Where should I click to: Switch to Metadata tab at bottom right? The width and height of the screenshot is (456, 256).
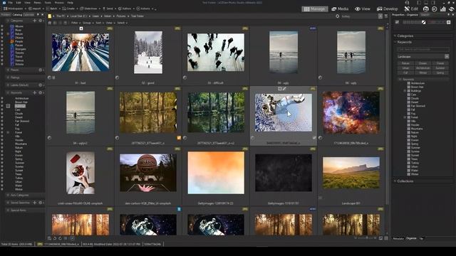coord(398,238)
